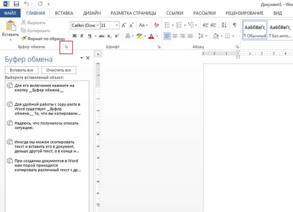The height and width of the screenshot is (212, 293).
Task: Increase font size with the grow-font icon
Action: click(124, 25)
